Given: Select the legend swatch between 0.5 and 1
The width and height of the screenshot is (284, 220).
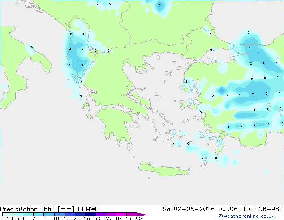Looking at the screenshot, I should click(x=18, y=214).
